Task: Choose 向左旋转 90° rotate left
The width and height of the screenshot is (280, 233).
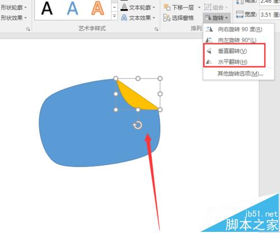Action: point(239,40)
